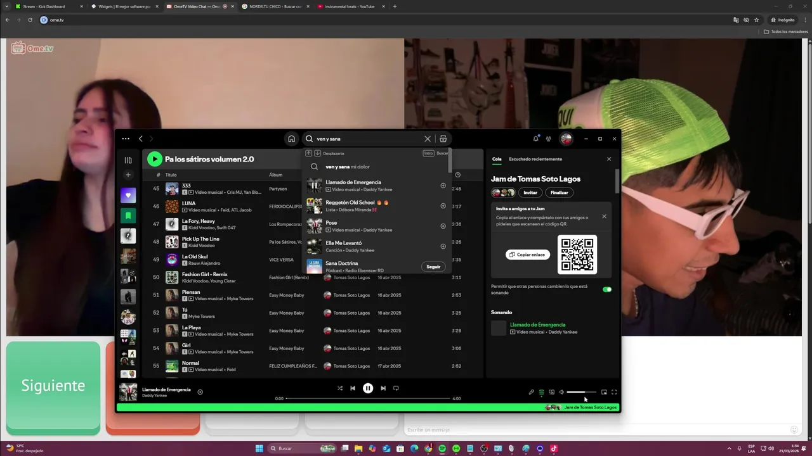Toggle allow others to change what's playing
Image resolution: width=812 pixels, height=456 pixels.
point(607,289)
